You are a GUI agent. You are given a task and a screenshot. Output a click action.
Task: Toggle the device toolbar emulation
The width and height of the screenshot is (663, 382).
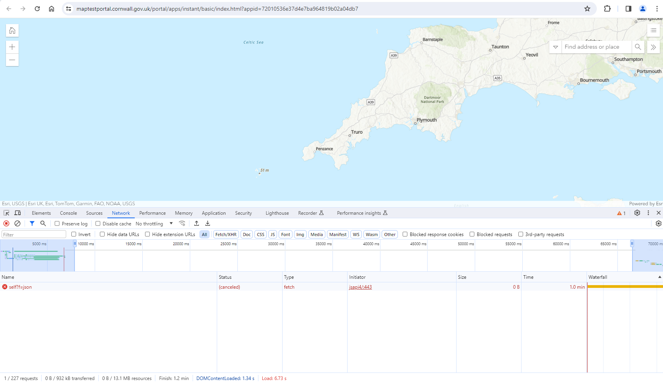click(x=17, y=213)
